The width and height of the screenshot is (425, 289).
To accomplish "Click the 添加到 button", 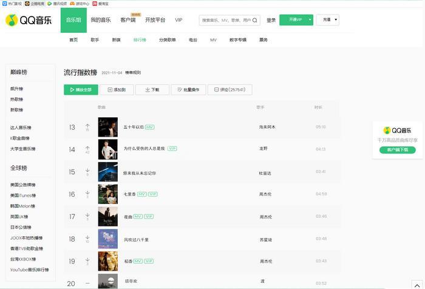I will tap(117, 89).
